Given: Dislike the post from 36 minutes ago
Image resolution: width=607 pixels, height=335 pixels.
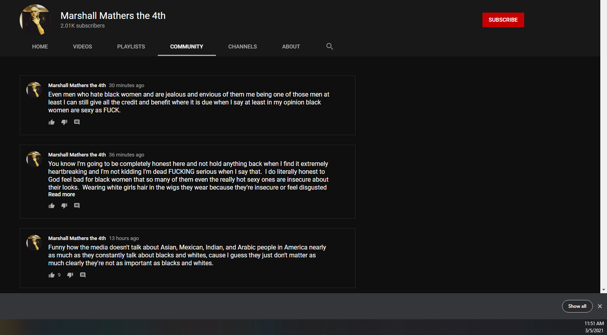Looking at the screenshot, I should click(x=64, y=206).
